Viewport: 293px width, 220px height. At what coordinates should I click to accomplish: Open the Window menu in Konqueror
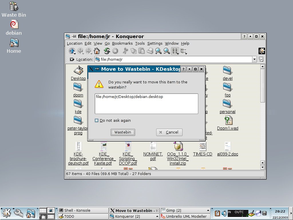172,44
